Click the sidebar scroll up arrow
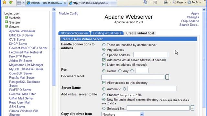The image size is (207, 116). point(54,9)
